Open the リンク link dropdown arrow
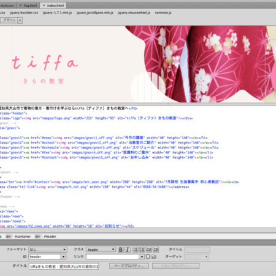Viewport: 276px width, 276px height. coord(142,256)
